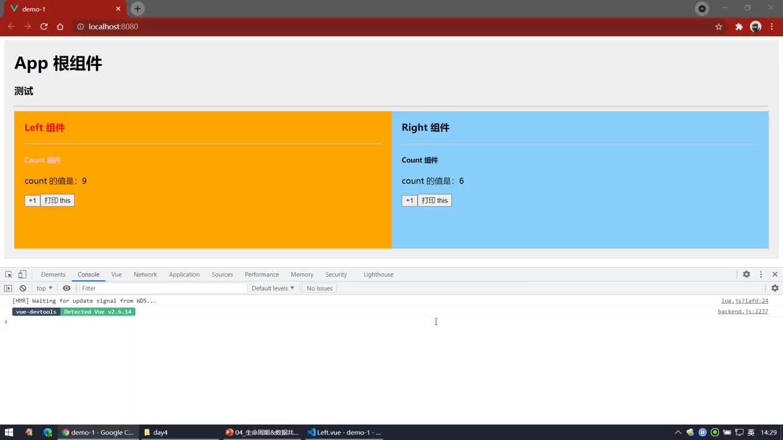The height and width of the screenshot is (440, 783).
Task: Click the taskbar clock showing 14:29
Action: click(x=769, y=432)
